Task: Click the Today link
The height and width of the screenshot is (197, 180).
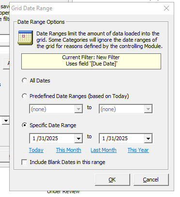Action: [x=36, y=150]
